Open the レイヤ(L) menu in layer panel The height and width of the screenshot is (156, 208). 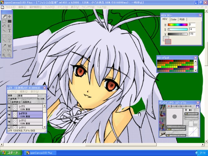[x=13, y=91]
